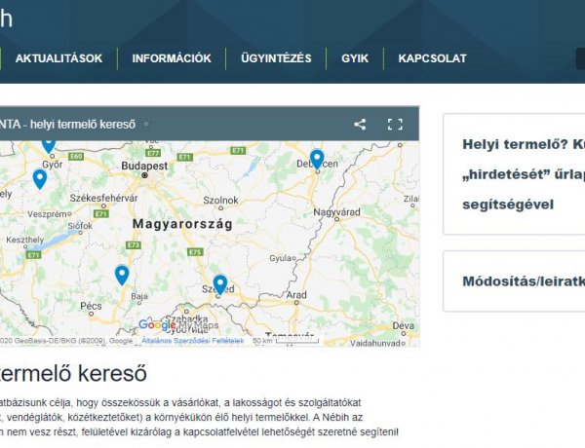This screenshot has width=585, height=448.
Task: Open the GYIK menu item
Action: [x=355, y=58]
